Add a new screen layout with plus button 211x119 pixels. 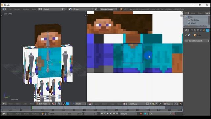(62, 9)
